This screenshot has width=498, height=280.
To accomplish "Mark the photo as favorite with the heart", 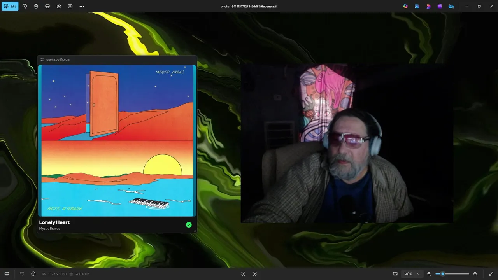I will [x=22, y=274].
